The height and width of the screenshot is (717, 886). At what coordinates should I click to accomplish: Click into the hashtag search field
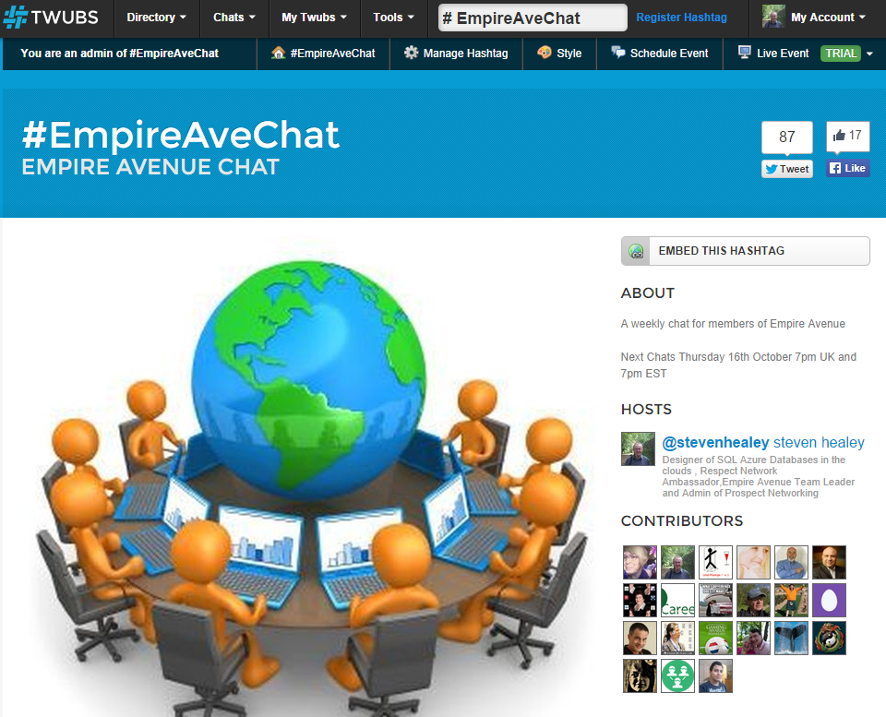pyautogui.click(x=533, y=18)
